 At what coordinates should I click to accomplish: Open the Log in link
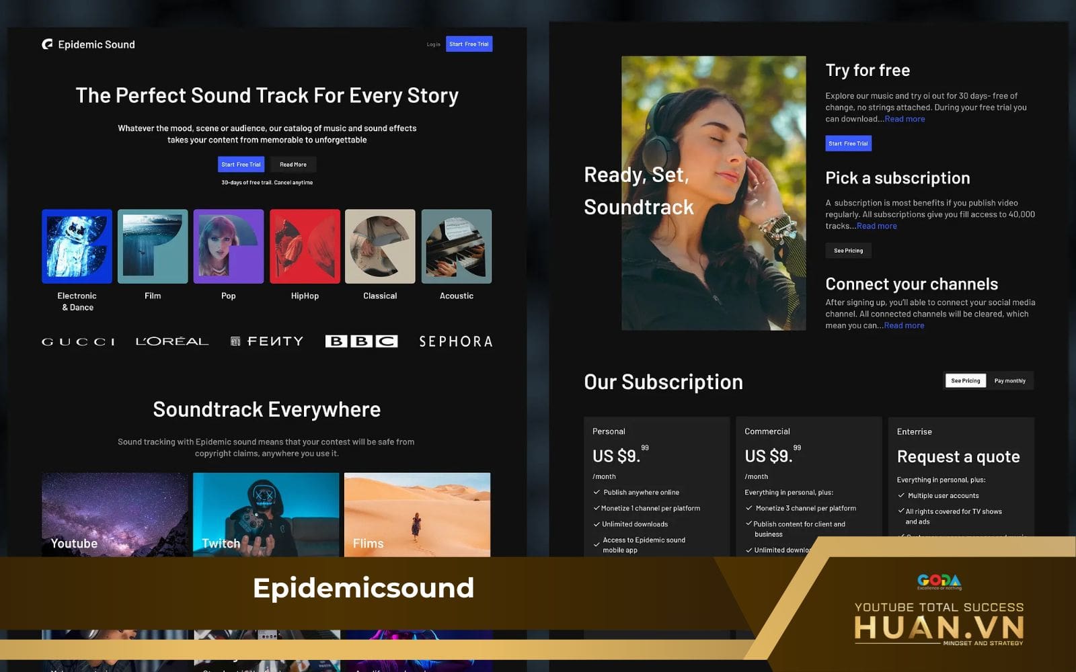point(433,44)
